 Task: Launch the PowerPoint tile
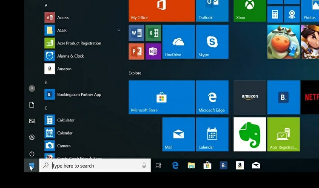136,51
